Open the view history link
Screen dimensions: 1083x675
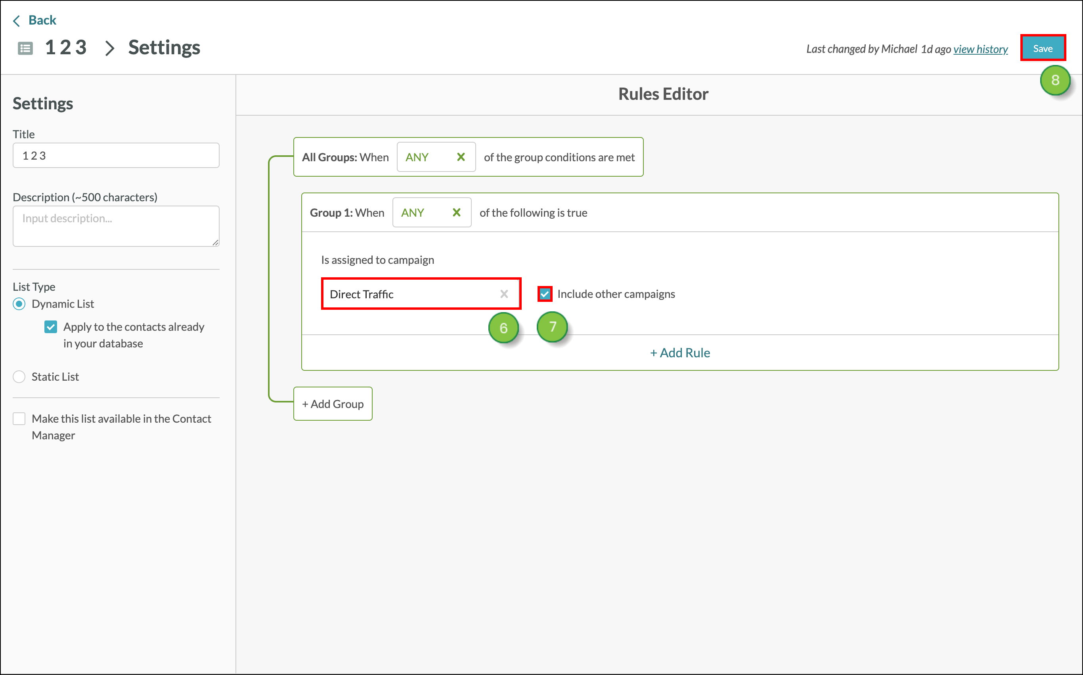(980, 49)
